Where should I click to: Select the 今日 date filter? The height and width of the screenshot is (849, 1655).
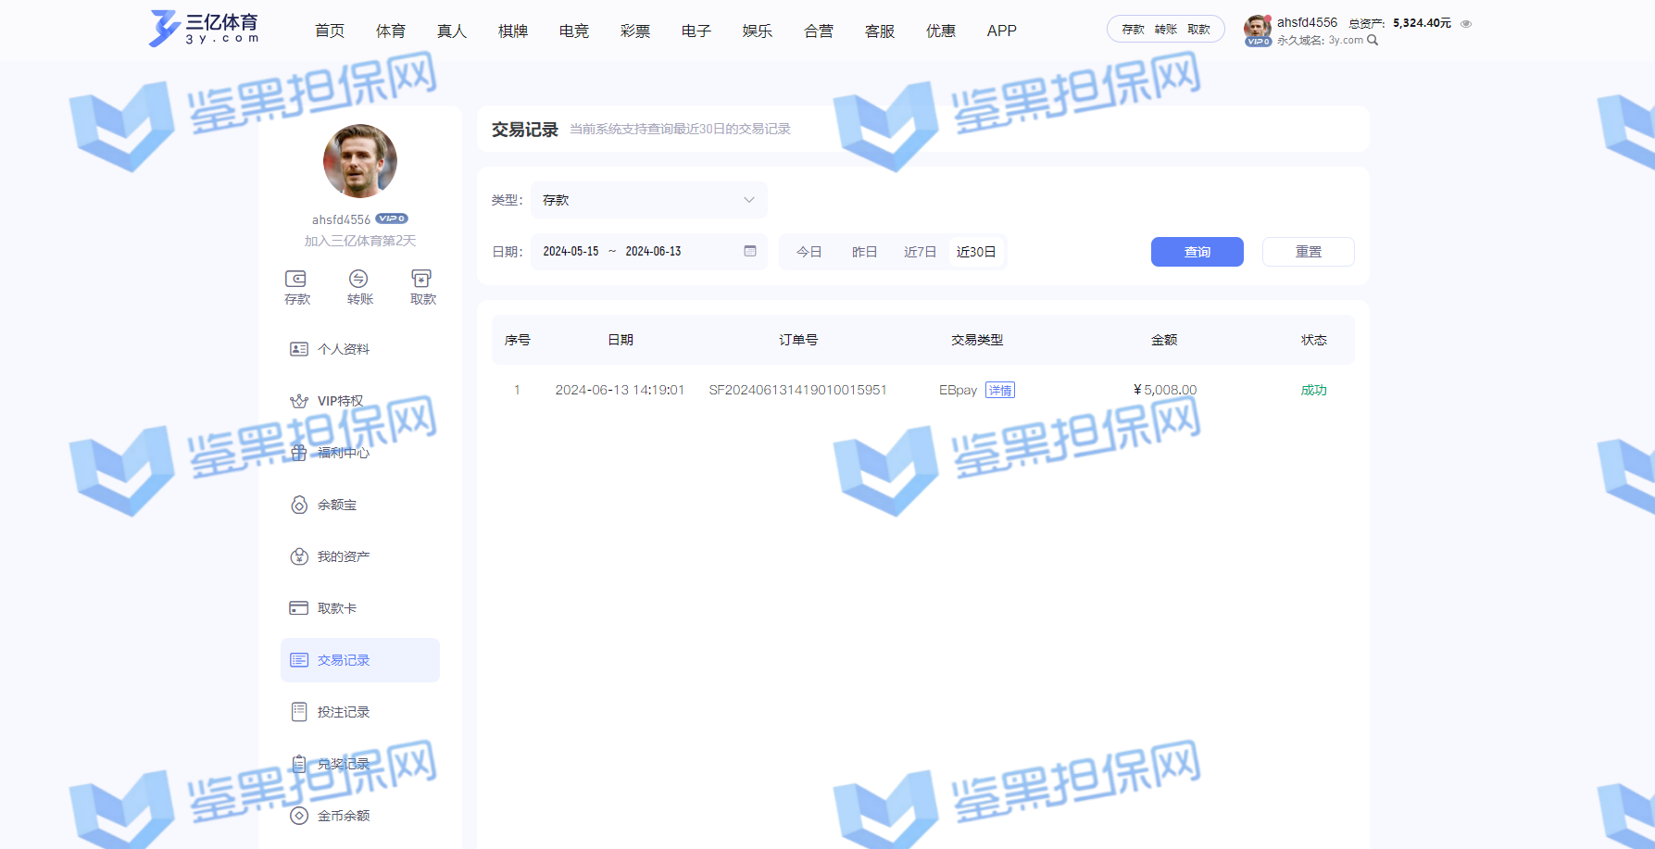[809, 252]
